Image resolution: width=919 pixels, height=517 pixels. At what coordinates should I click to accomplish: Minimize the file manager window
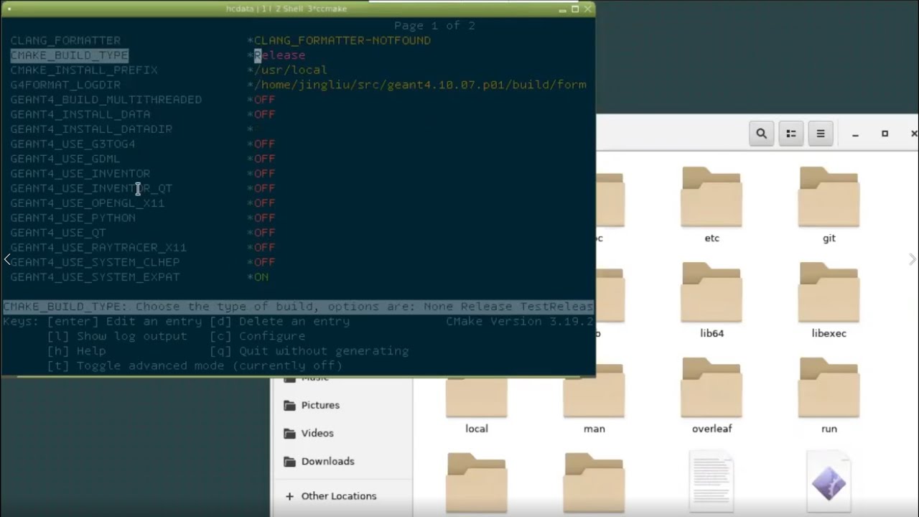coord(855,134)
